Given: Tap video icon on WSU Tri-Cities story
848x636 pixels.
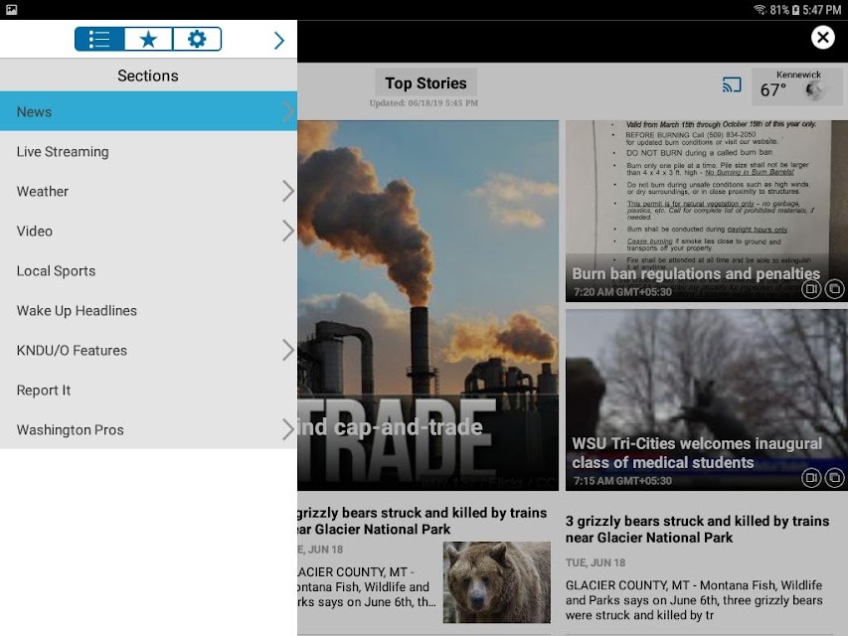Looking at the screenshot, I should point(810,478).
